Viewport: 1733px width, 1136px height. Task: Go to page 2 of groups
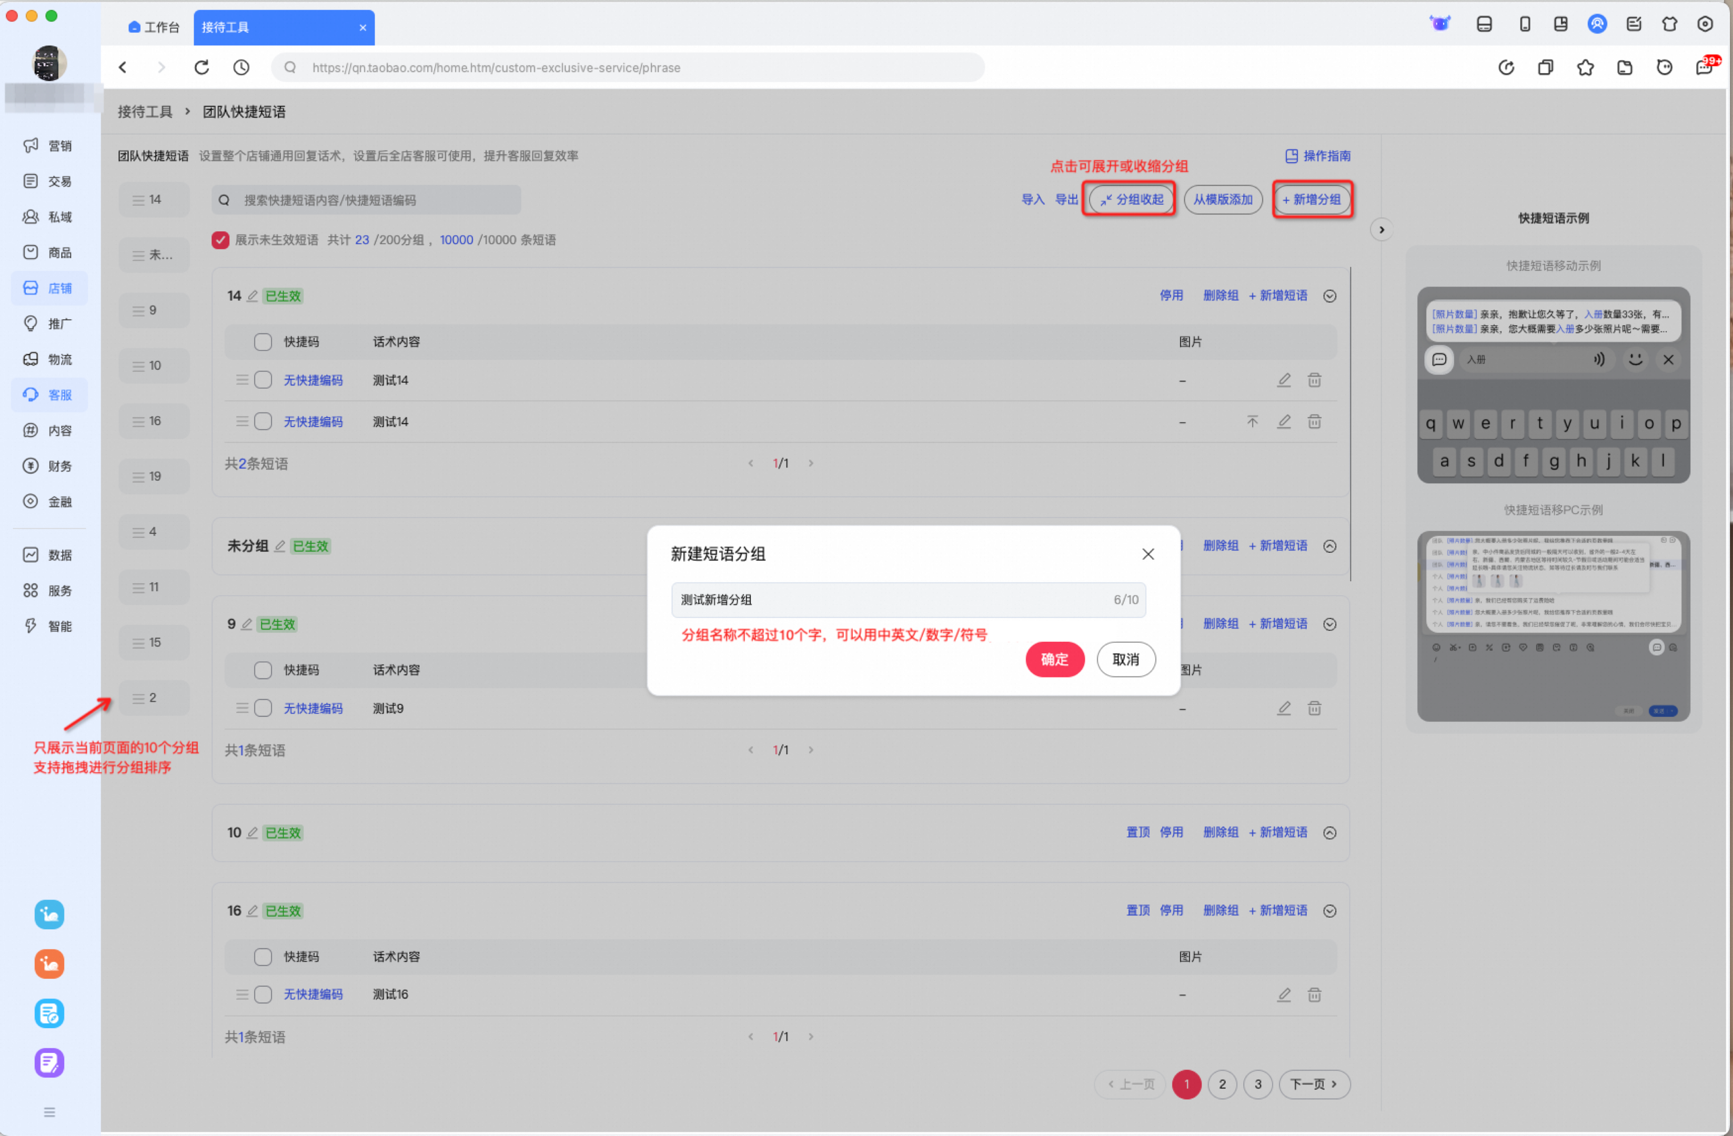(1222, 1084)
